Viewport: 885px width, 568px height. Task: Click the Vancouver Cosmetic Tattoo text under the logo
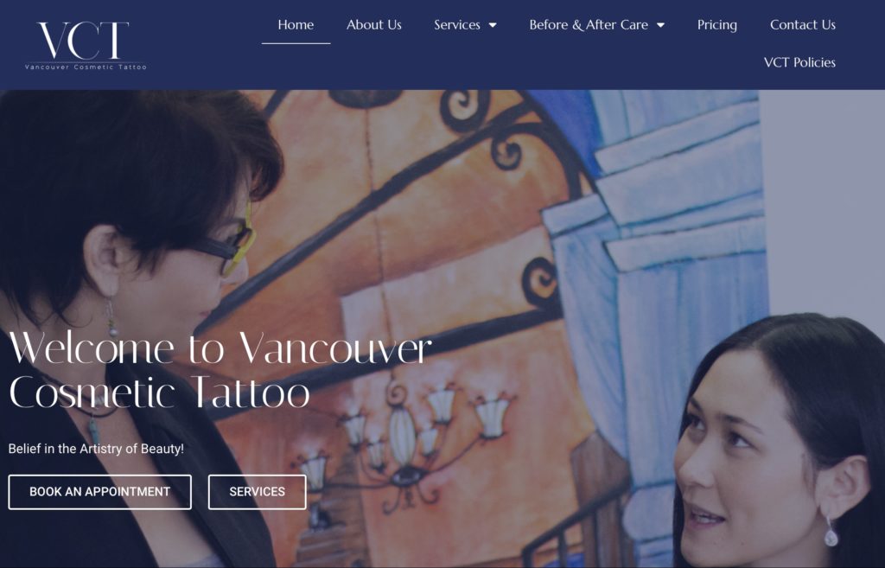(86, 67)
